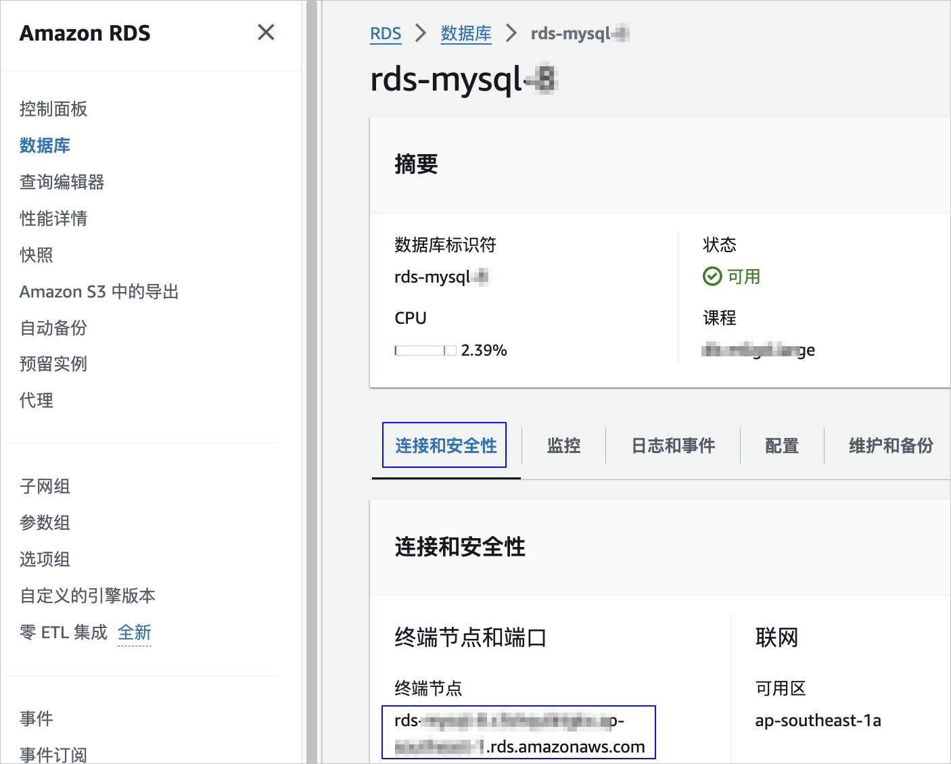Go to 性能详情 page
Screen dimensions: 951x764
click(53, 218)
